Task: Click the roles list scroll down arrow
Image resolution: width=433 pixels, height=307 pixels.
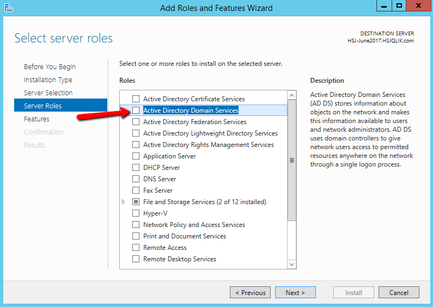Action: (291, 265)
